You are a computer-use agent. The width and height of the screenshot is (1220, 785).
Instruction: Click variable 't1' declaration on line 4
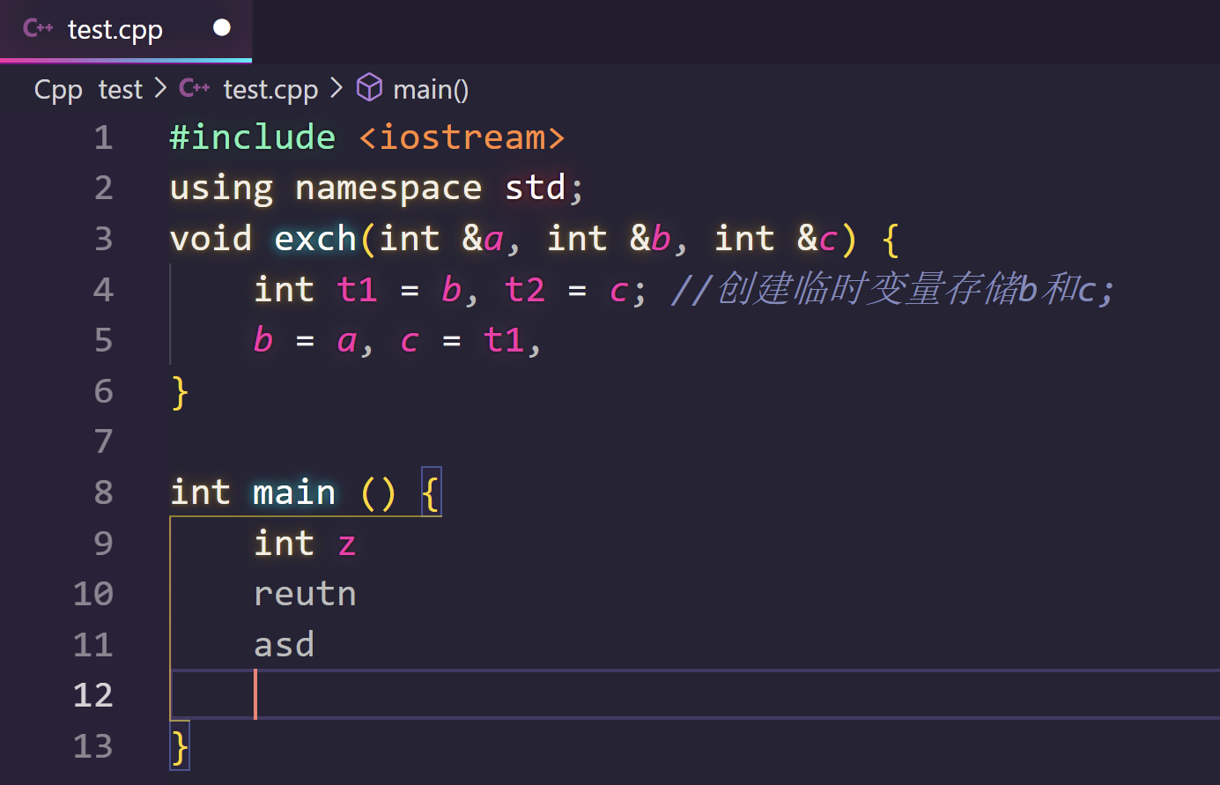tap(357, 290)
